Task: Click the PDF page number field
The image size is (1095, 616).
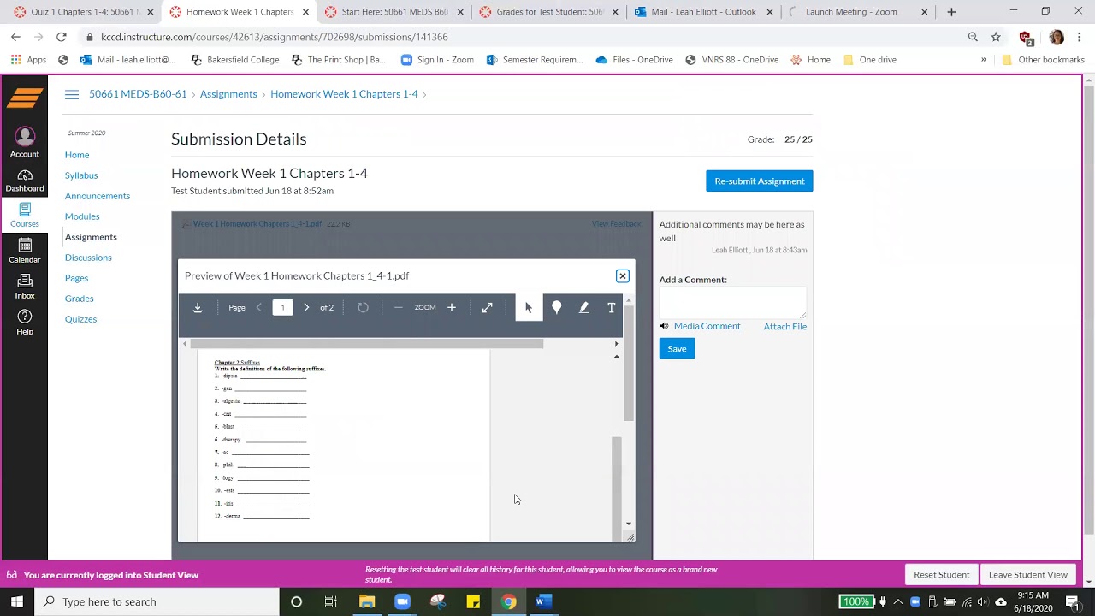Action: point(282,308)
